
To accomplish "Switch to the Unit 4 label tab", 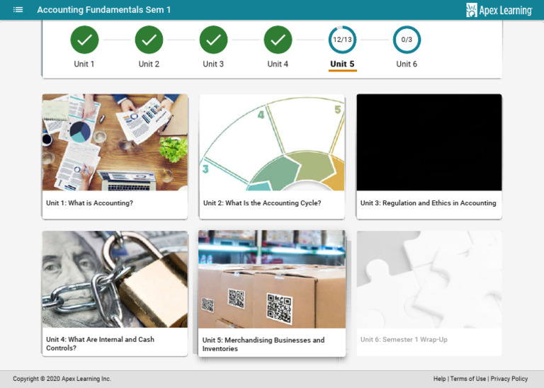I will 278,64.
